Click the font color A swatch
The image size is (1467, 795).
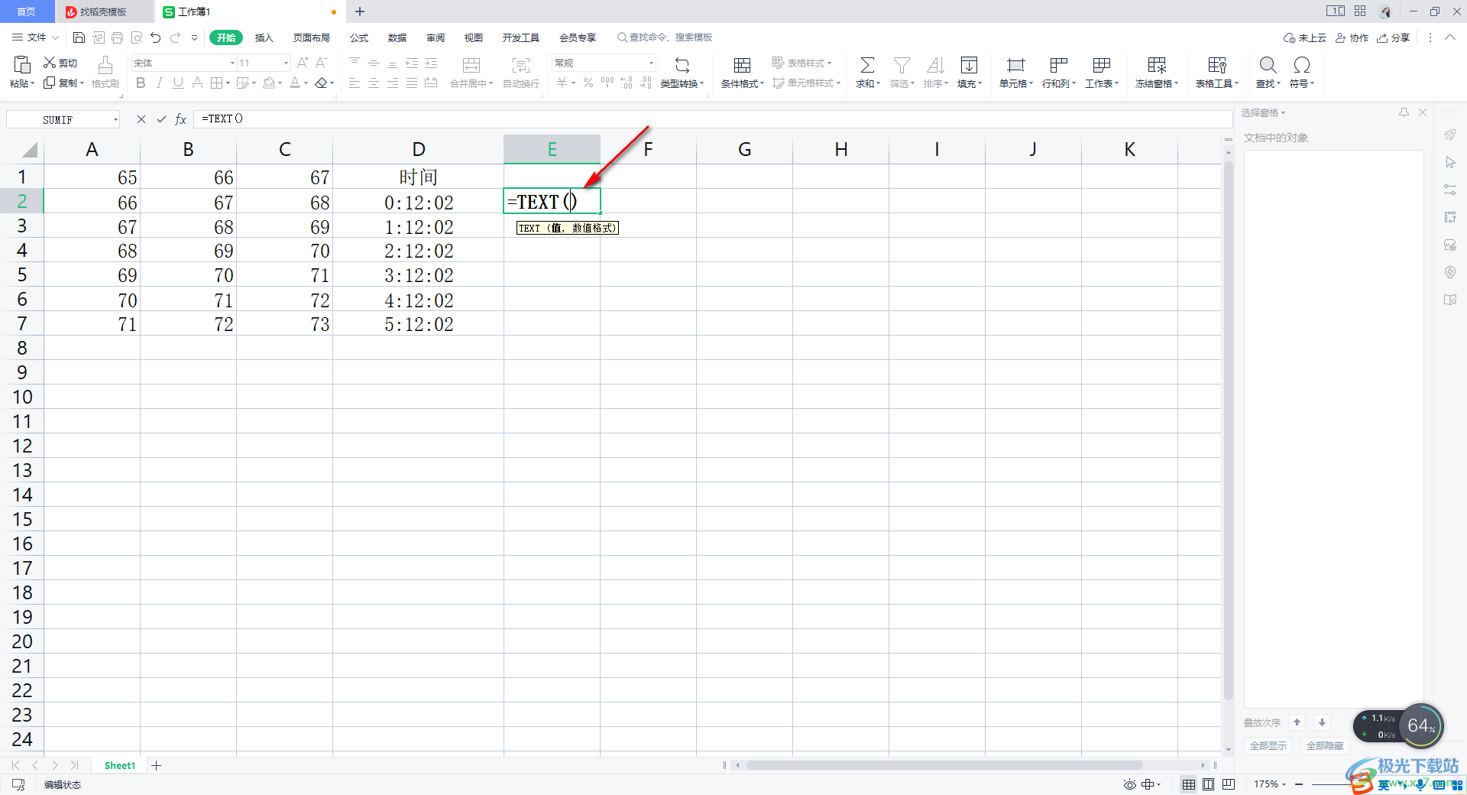click(x=295, y=83)
